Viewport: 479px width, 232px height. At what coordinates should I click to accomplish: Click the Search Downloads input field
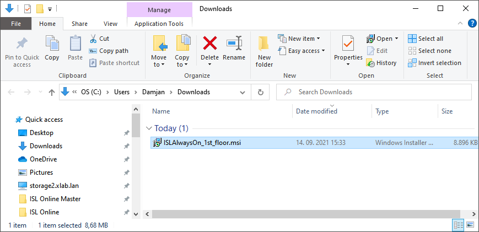(375, 92)
